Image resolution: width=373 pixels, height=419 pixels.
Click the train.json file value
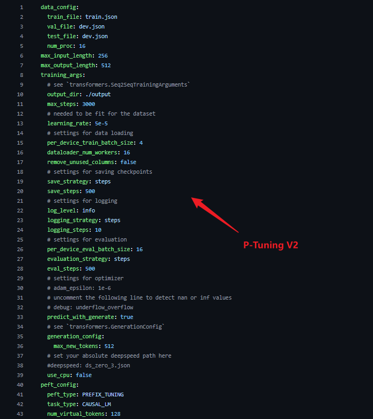[x=101, y=17]
